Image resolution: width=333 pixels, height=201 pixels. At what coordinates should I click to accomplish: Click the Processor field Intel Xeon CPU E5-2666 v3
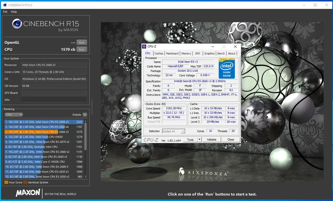(x=54, y=65)
